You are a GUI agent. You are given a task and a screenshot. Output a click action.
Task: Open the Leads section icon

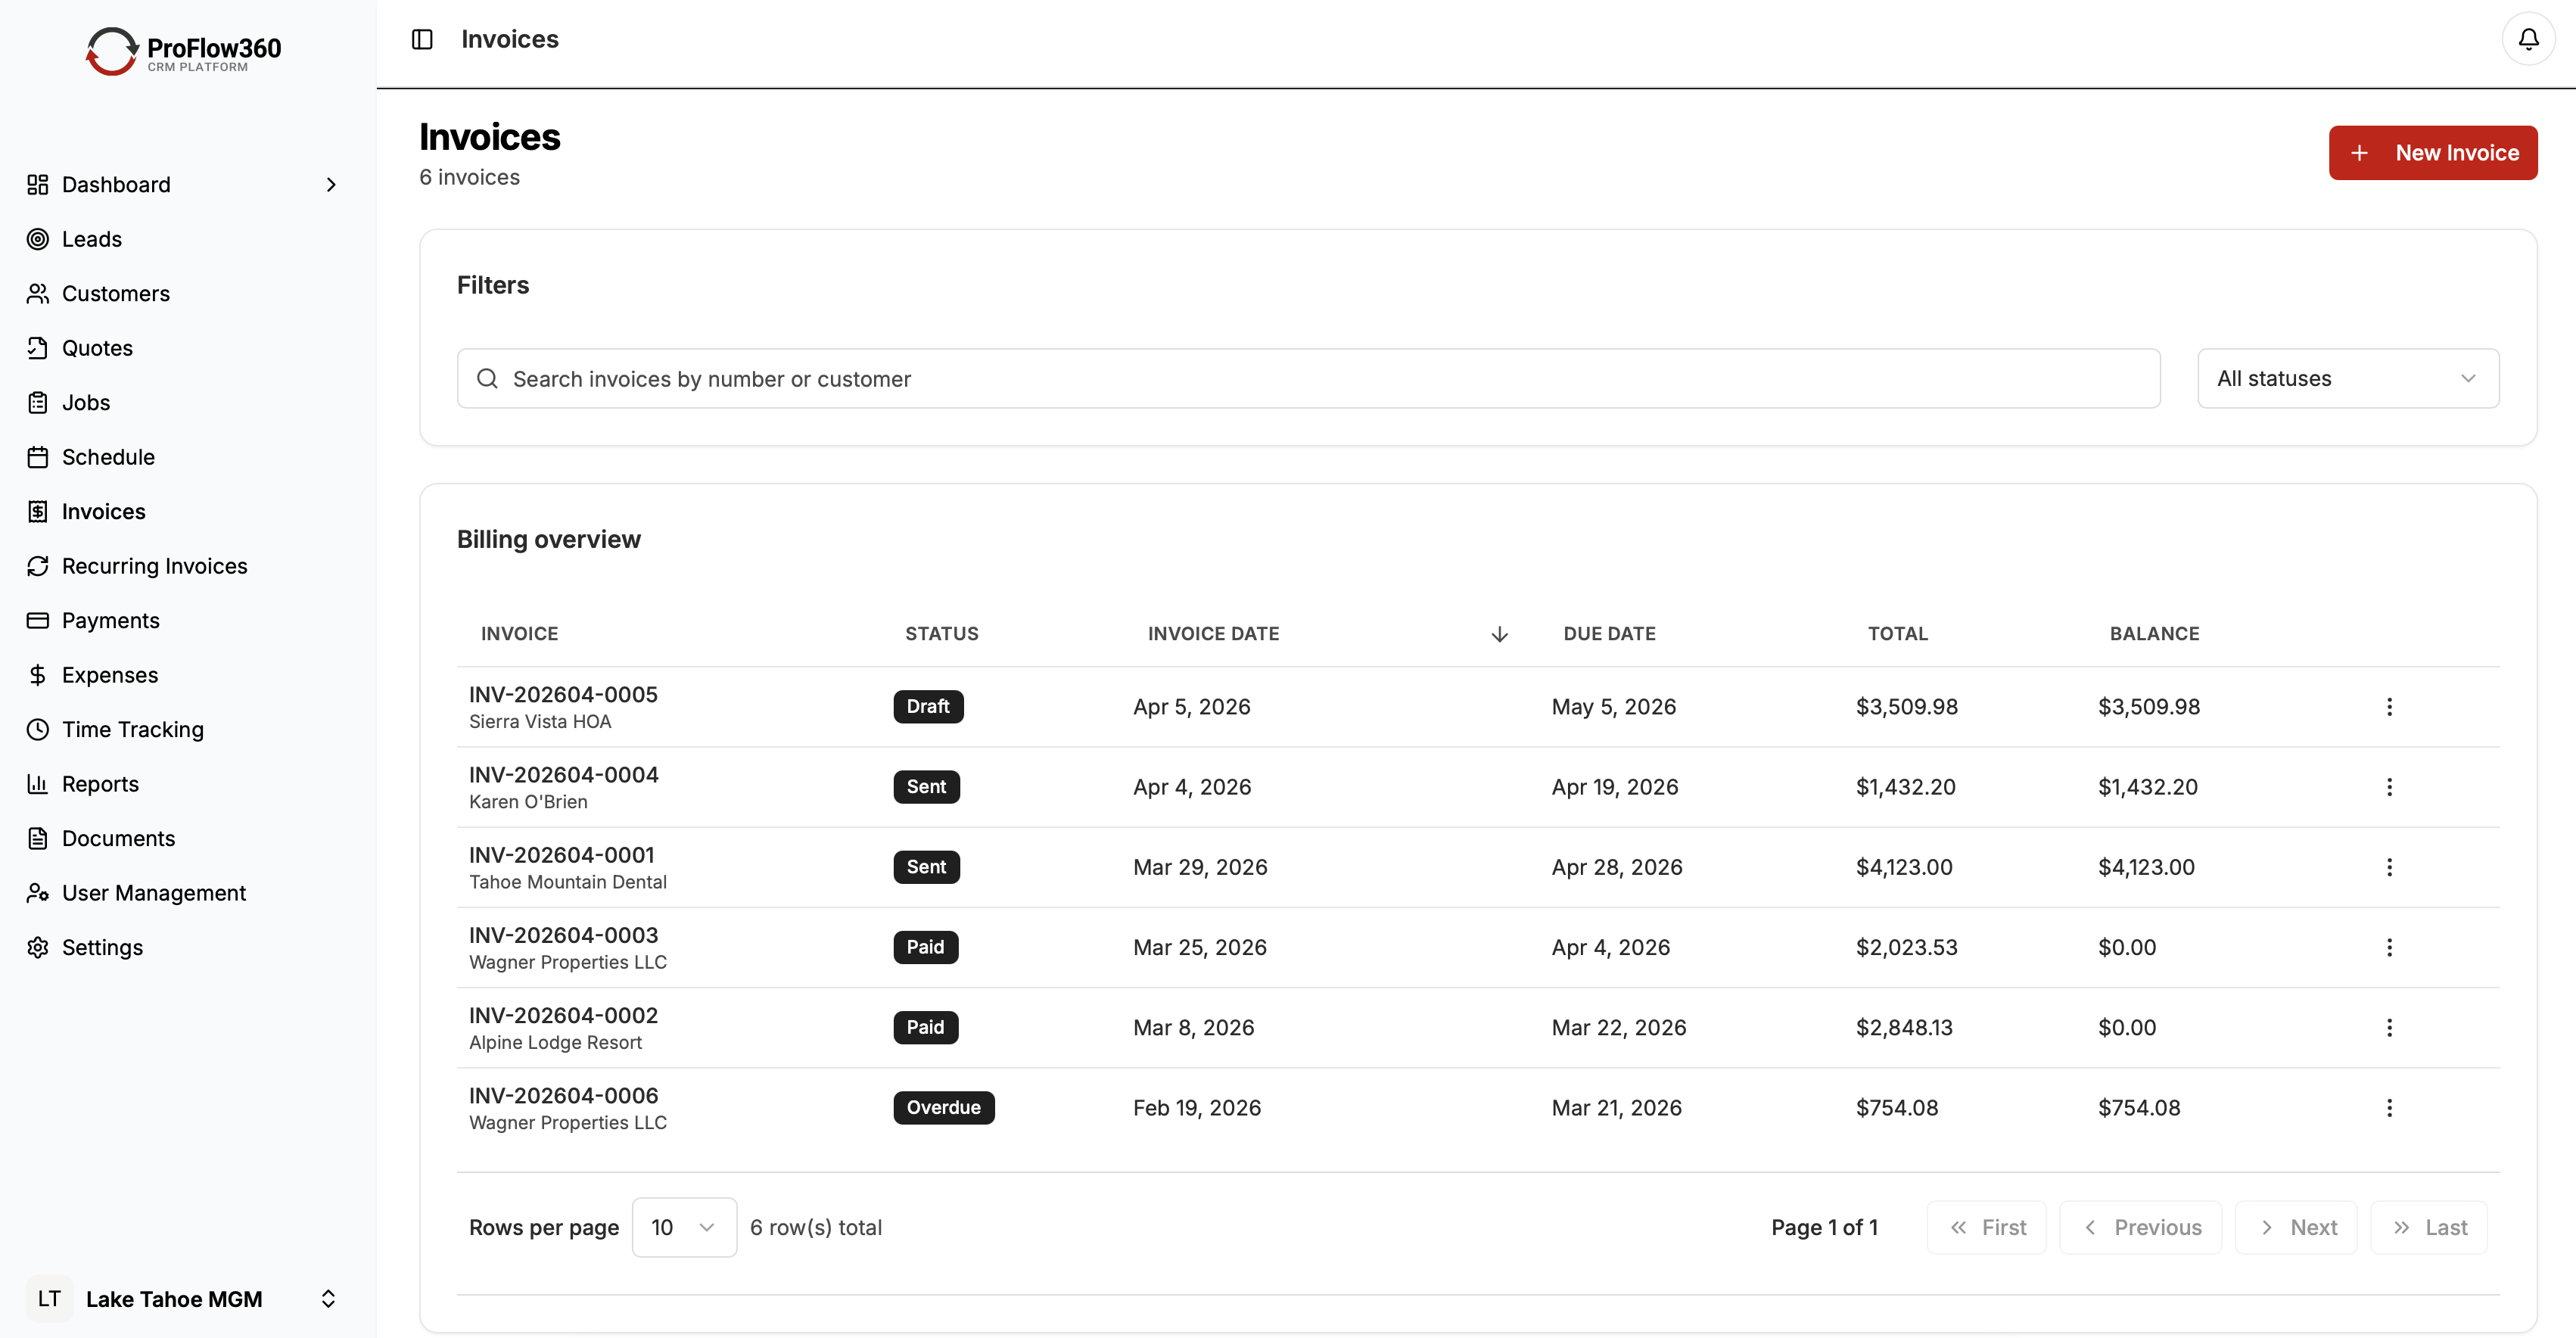[38, 239]
